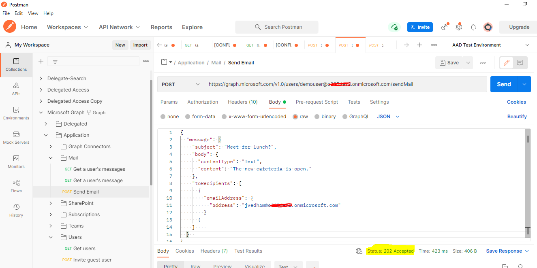Open the satellite capture requests icon
537x268 pixels.
(445, 27)
